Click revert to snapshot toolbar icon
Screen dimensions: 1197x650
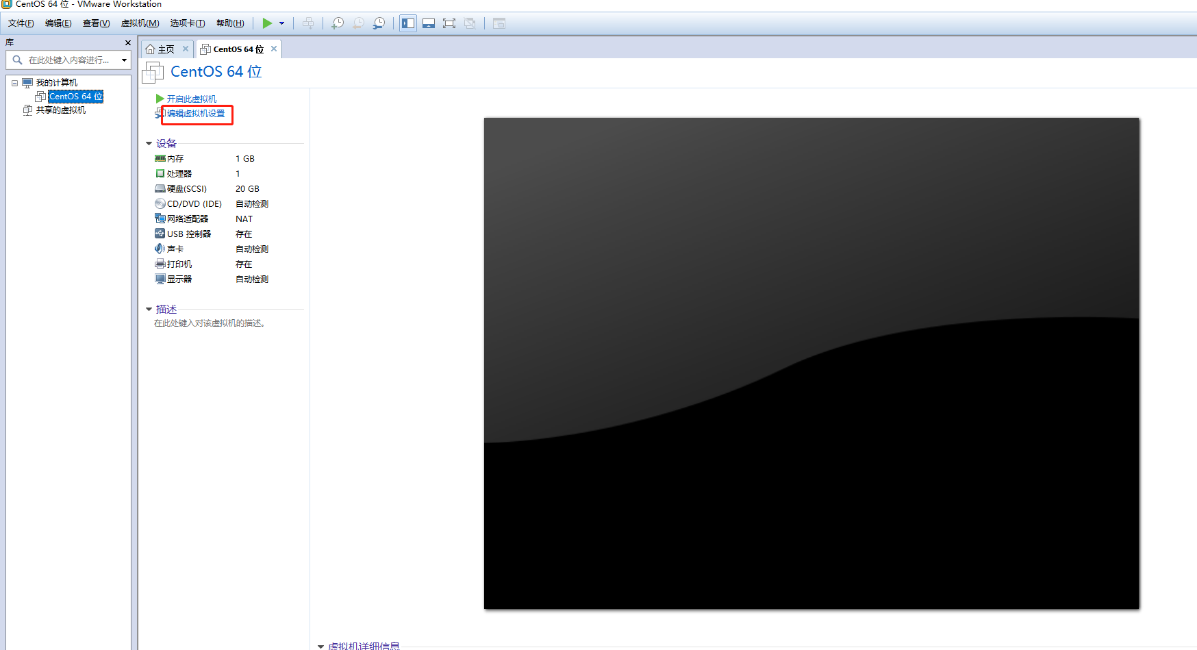(x=358, y=23)
